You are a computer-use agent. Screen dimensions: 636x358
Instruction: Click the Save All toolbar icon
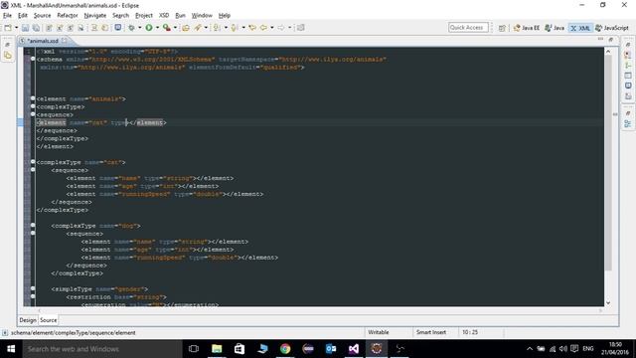point(36,28)
